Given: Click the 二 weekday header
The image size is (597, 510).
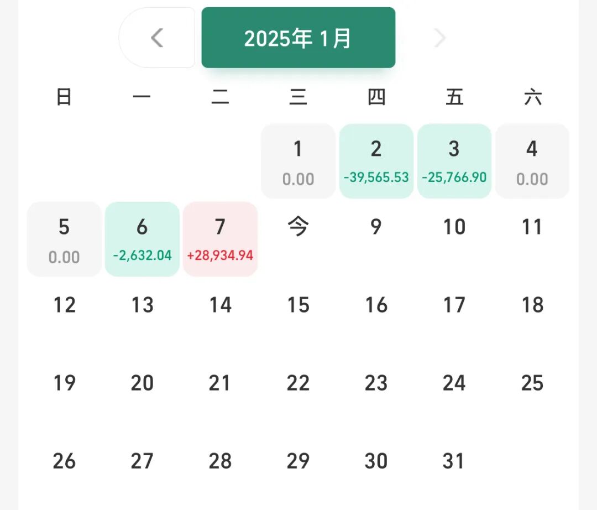Looking at the screenshot, I should tap(220, 97).
